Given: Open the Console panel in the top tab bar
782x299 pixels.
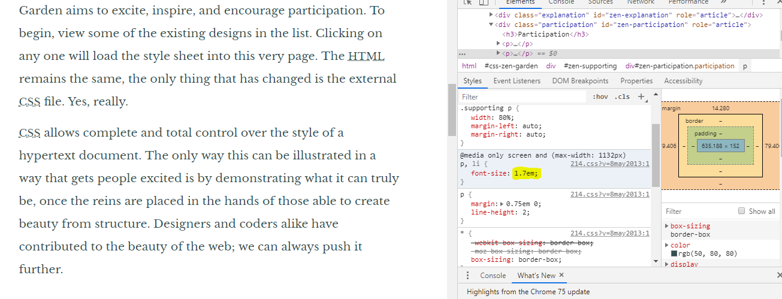Looking at the screenshot, I should coord(562,2).
